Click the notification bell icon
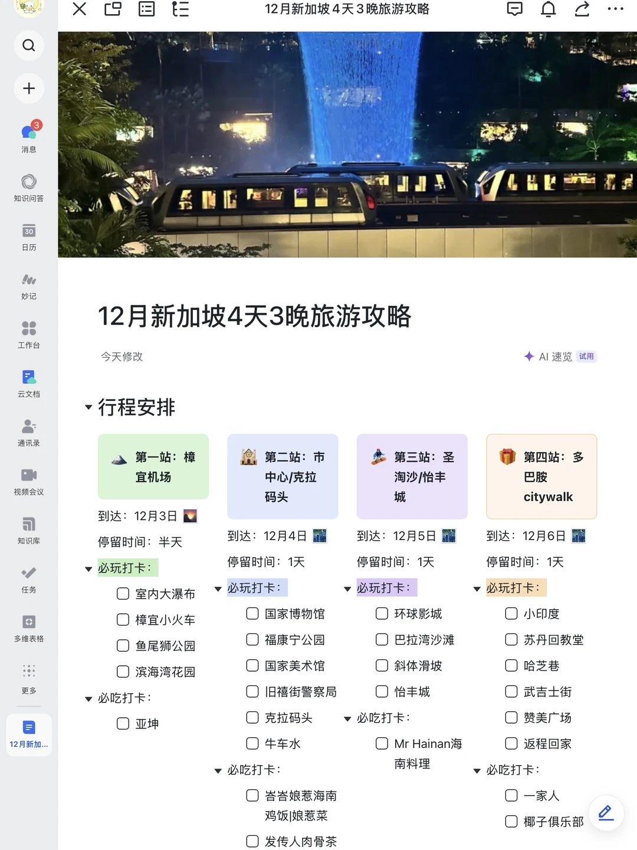This screenshot has height=850, width=637. 548,9
